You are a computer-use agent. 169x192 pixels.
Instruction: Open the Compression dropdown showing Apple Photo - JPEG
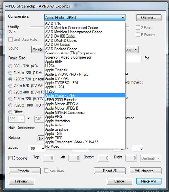pyautogui.click(x=85, y=18)
